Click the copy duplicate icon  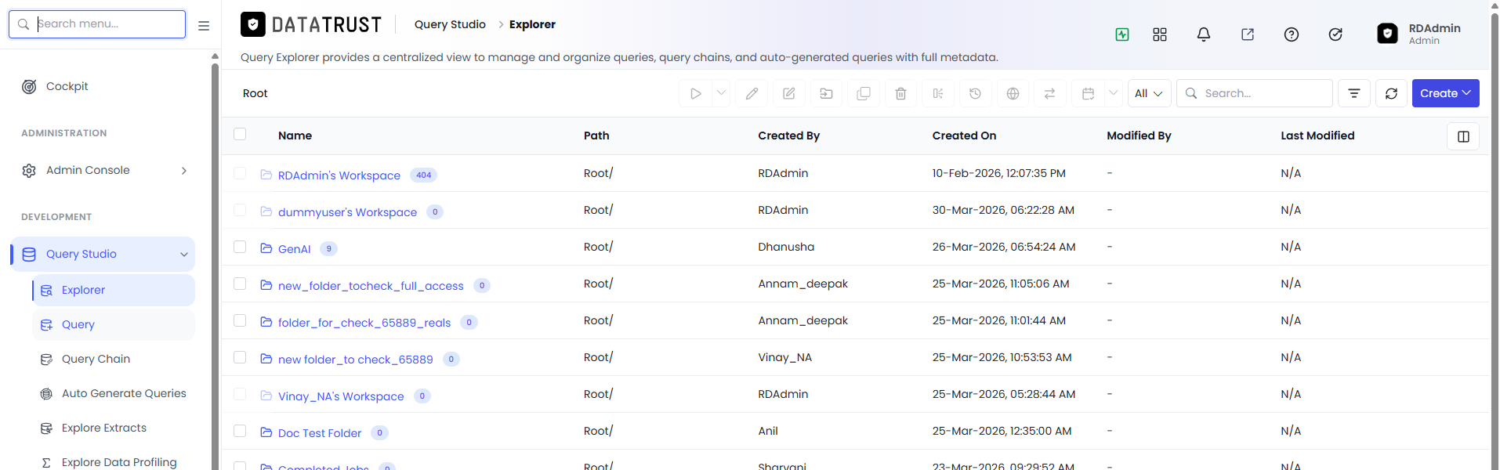[x=864, y=93]
